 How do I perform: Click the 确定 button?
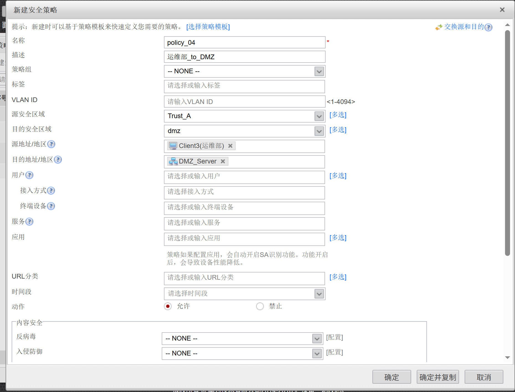(392, 377)
